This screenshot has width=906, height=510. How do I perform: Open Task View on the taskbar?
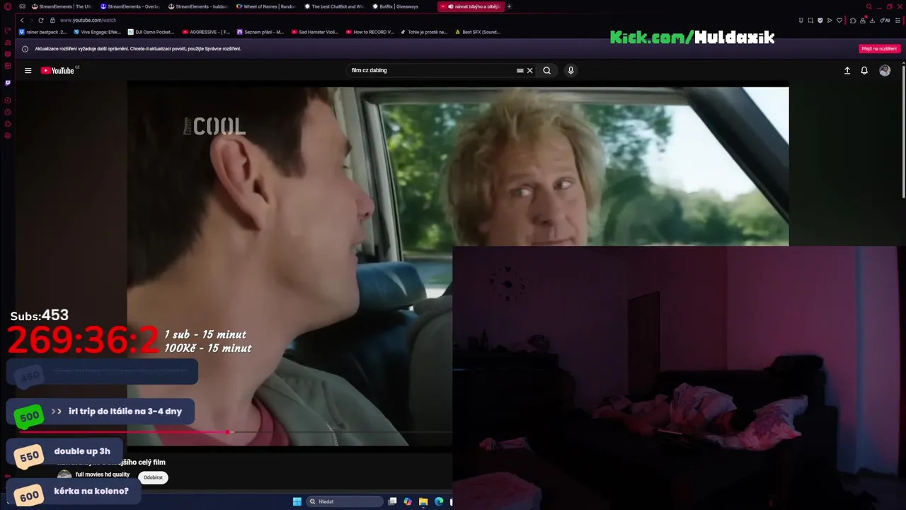click(392, 501)
